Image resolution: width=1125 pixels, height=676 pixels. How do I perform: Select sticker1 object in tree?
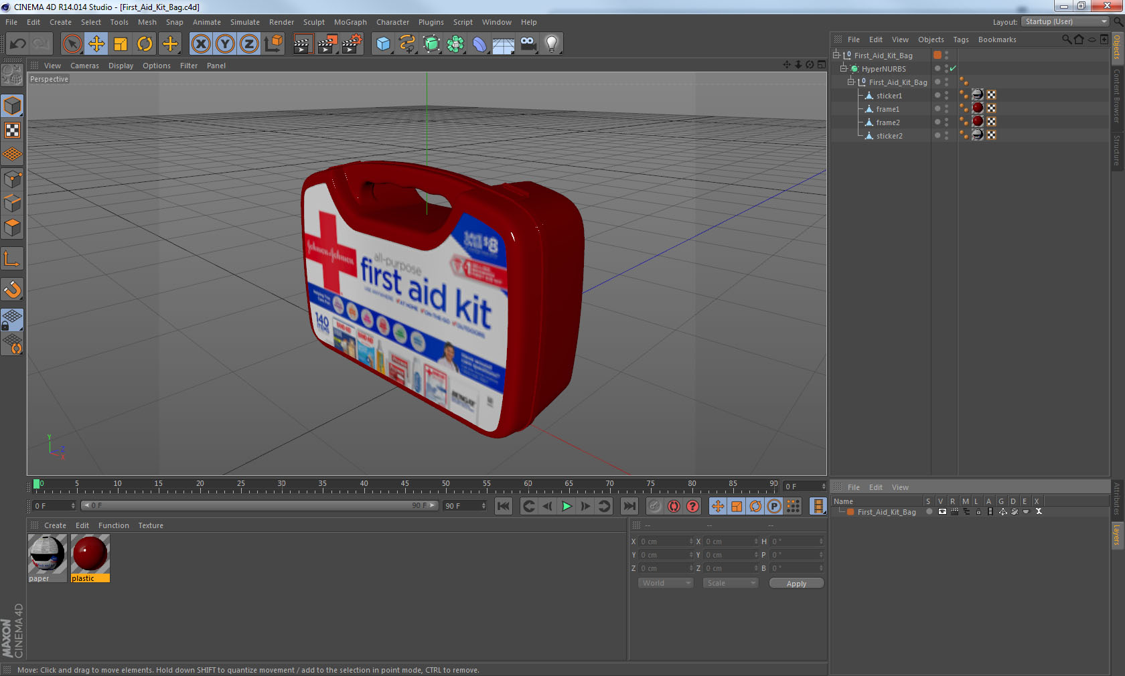(x=889, y=96)
